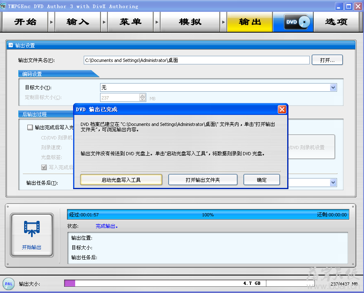This screenshot has height=293, width=364.
Task: Click the 定制目标大小 spinner arrows
Action: click(x=143, y=97)
